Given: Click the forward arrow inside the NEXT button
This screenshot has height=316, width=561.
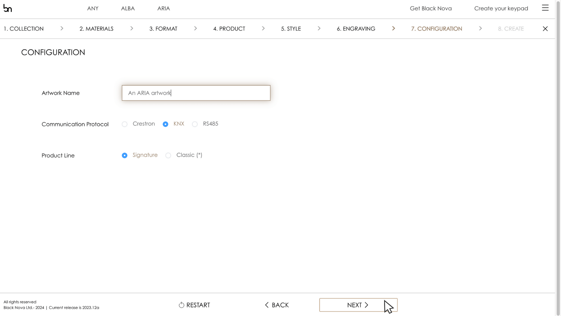Looking at the screenshot, I should [x=367, y=305].
